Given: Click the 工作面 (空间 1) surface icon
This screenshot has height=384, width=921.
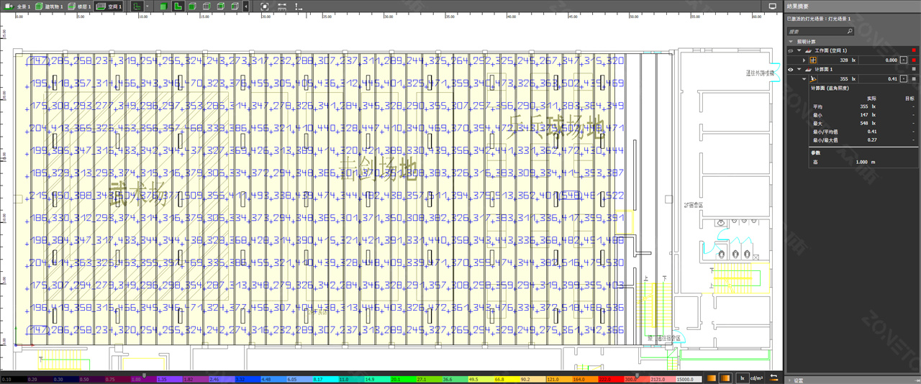Looking at the screenshot, I should (x=808, y=50).
